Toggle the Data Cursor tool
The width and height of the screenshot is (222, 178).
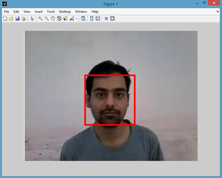coord(65,18)
